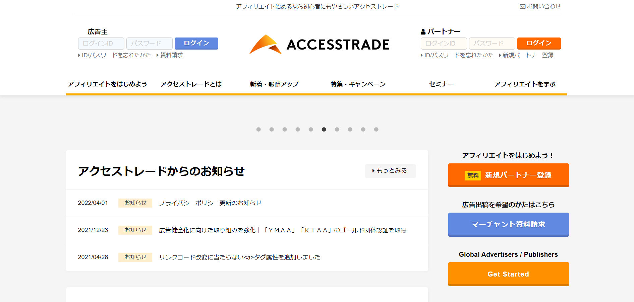The image size is (634, 302).
Task: Open リンクコード改変に当たらない<a>タグ news item
Action: point(240,257)
